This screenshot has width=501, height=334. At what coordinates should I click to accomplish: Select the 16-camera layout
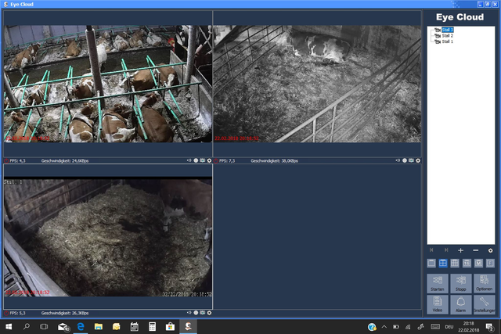(467, 264)
